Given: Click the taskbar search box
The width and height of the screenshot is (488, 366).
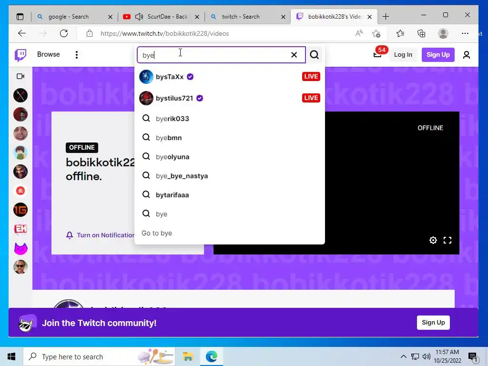Looking at the screenshot, I should [x=99, y=356].
